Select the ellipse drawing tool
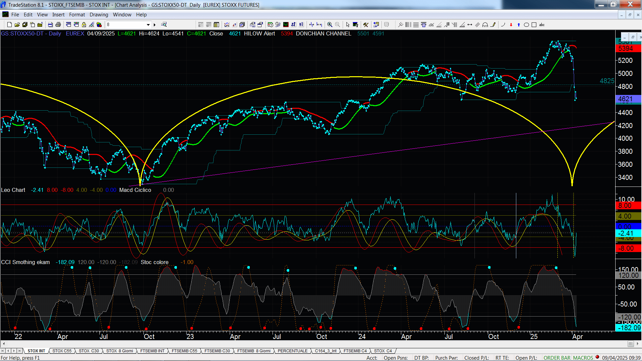This screenshot has width=642, height=361. [x=526, y=24]
